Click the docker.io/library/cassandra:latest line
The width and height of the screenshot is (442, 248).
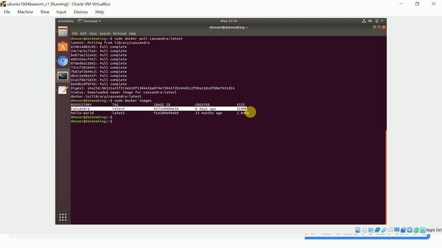click(106, 96)
